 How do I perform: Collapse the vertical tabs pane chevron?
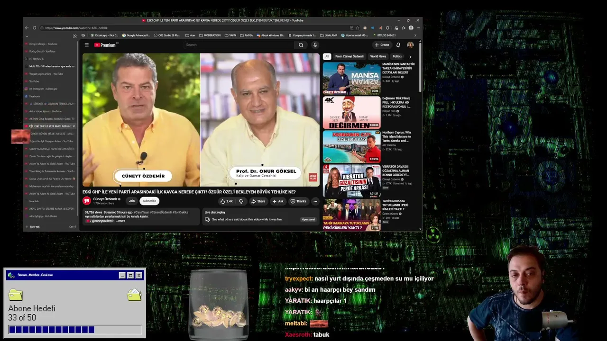tap(27, 36)
